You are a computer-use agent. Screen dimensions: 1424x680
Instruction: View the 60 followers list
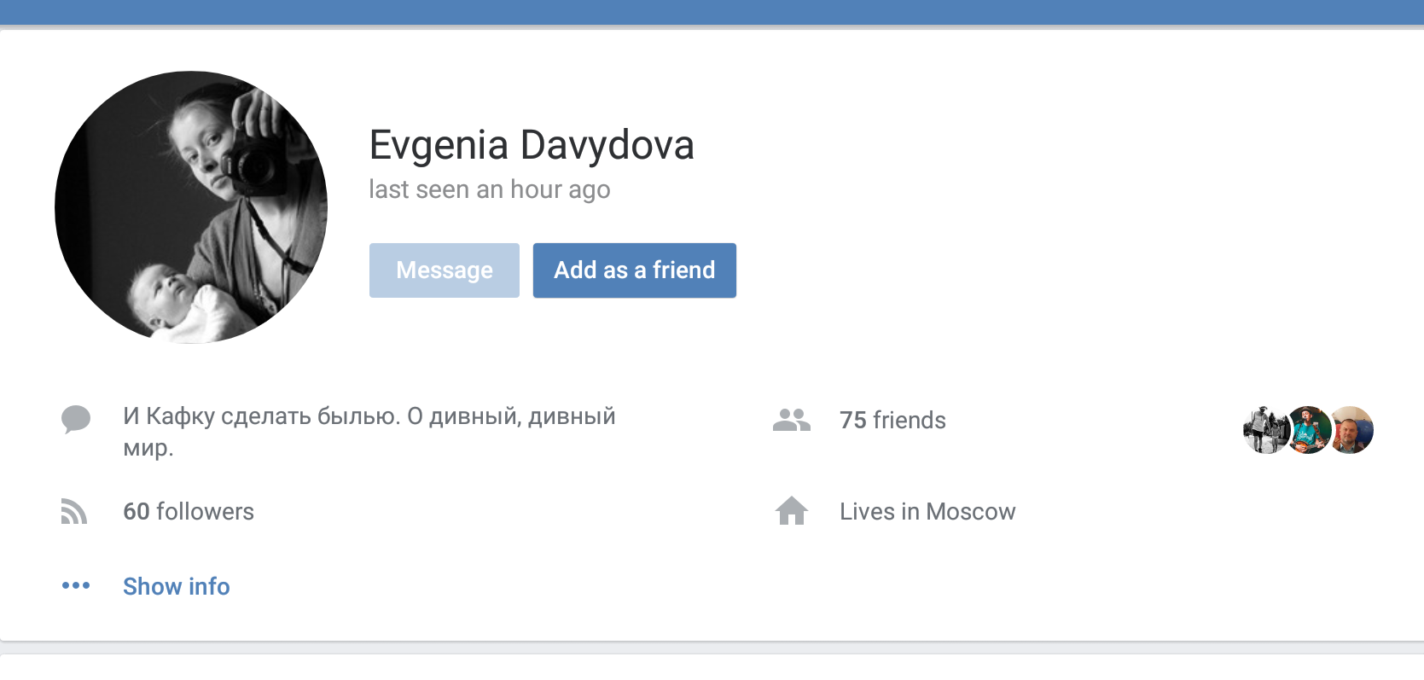tap(189, 511)
